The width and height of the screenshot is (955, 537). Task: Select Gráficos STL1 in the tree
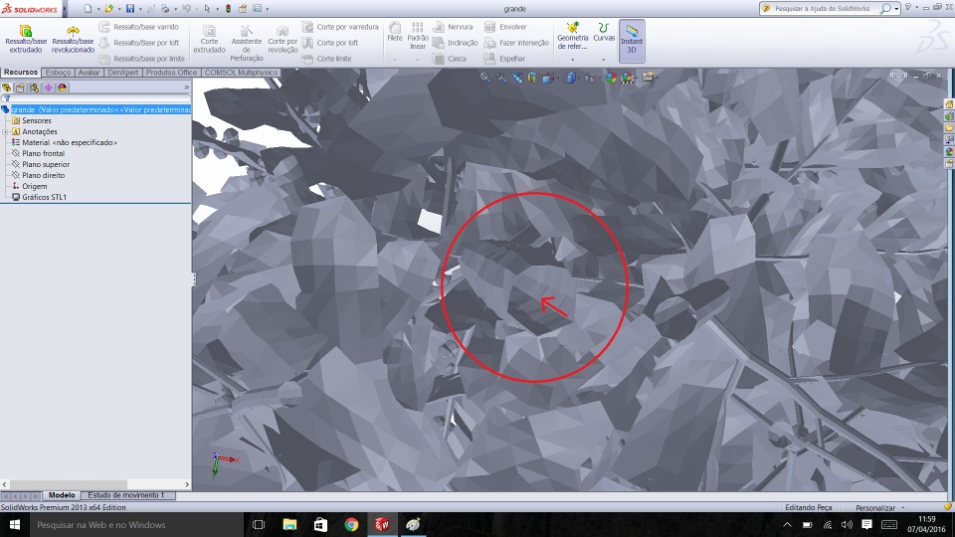coord(39,197)
